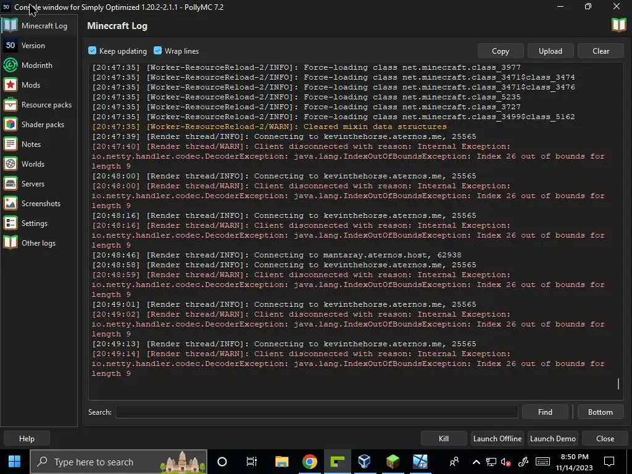This screenshot has height=474, width=632.
Task: Jump to log Bottom button
Action: [600, 412]
